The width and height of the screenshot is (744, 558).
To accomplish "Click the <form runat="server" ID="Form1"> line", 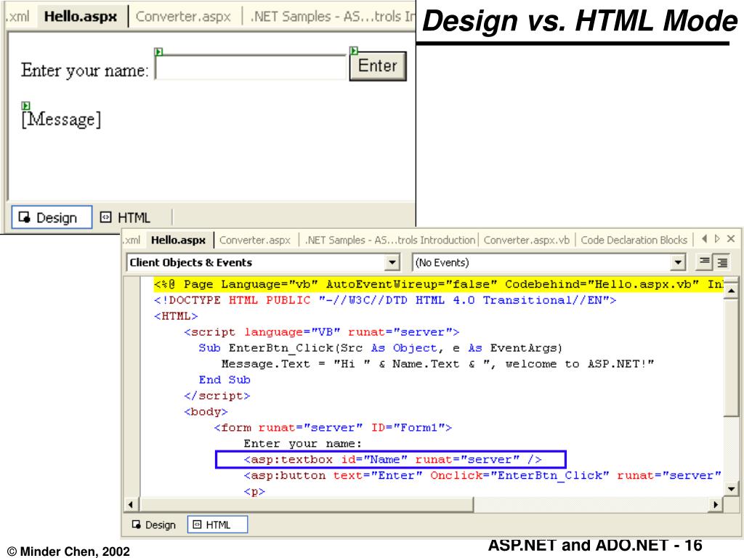I will 333,427.
